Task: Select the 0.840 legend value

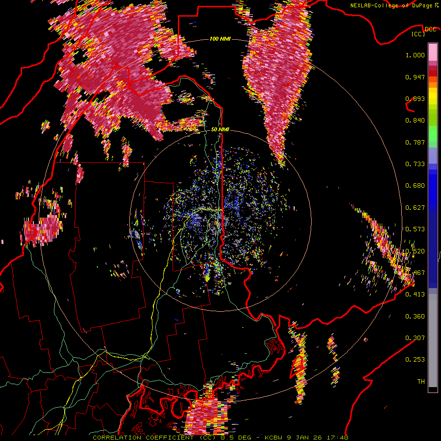Action: 415,121
